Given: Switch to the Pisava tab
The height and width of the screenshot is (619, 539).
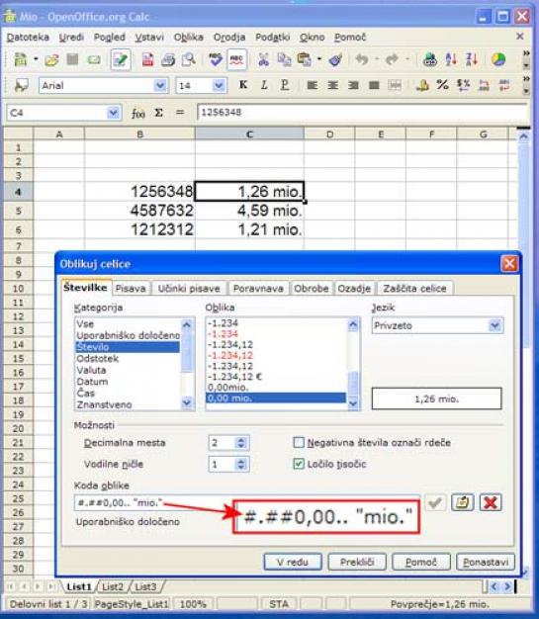Looking at the screenshot, I should click(131, 289).
